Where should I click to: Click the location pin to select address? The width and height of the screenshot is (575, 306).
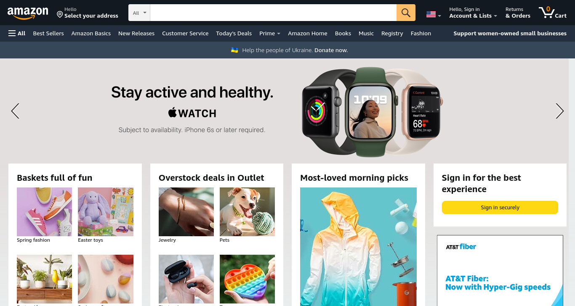60,15
